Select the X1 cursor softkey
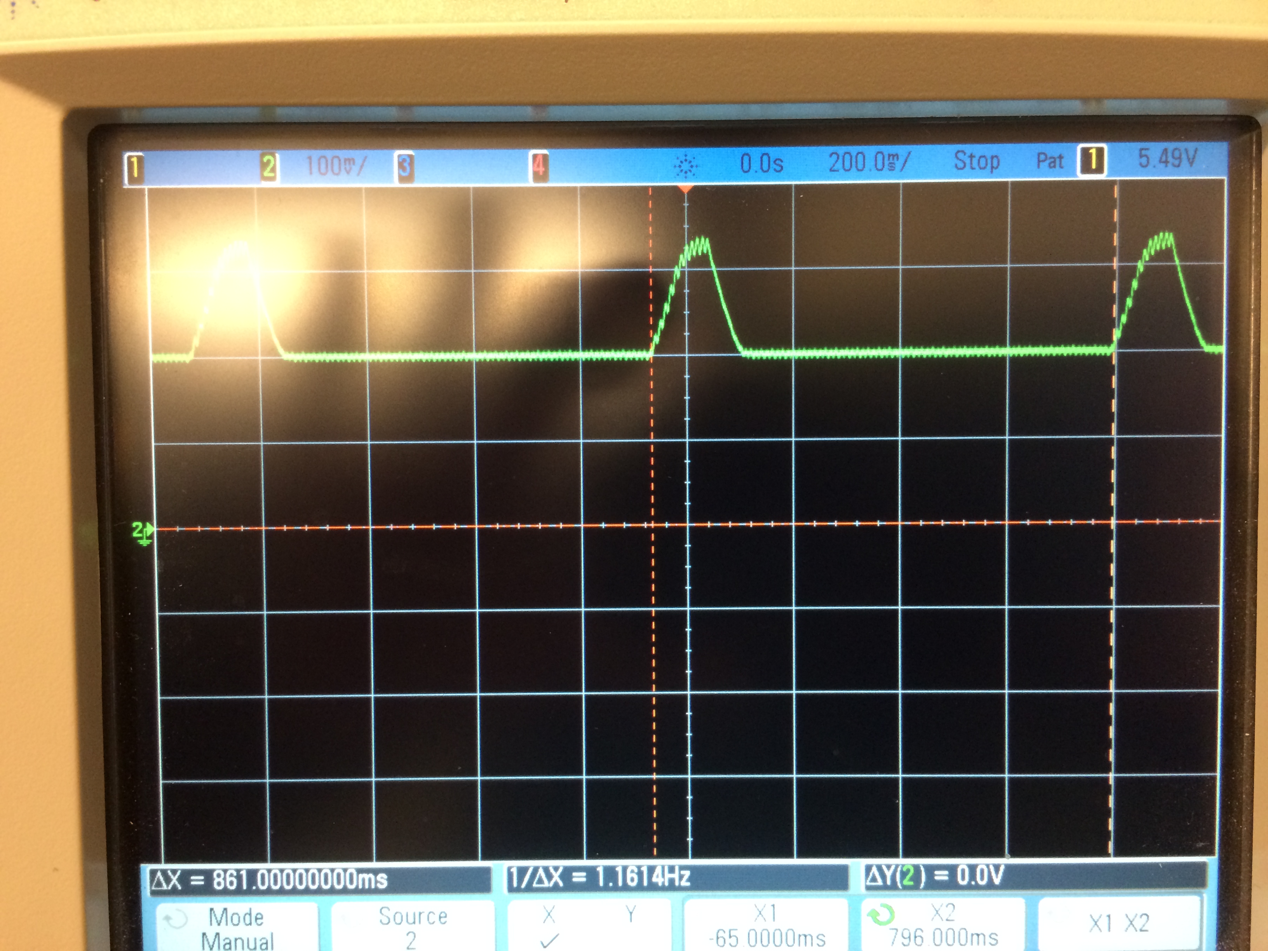This screenshot has width=1268, height=951. click(766, 924)
